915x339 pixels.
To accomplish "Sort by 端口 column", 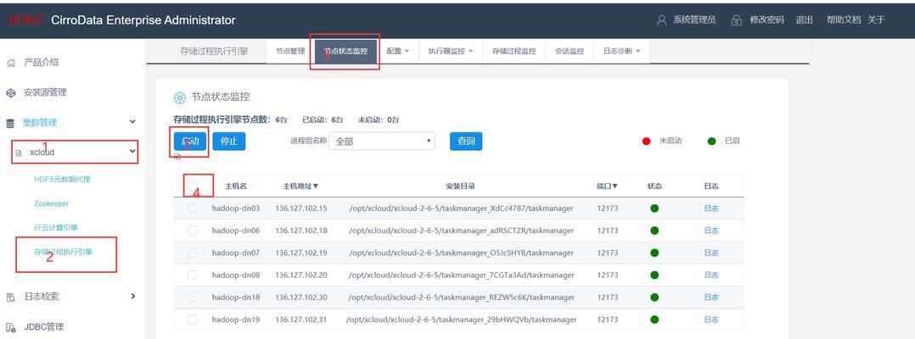I will pos(607,186).
